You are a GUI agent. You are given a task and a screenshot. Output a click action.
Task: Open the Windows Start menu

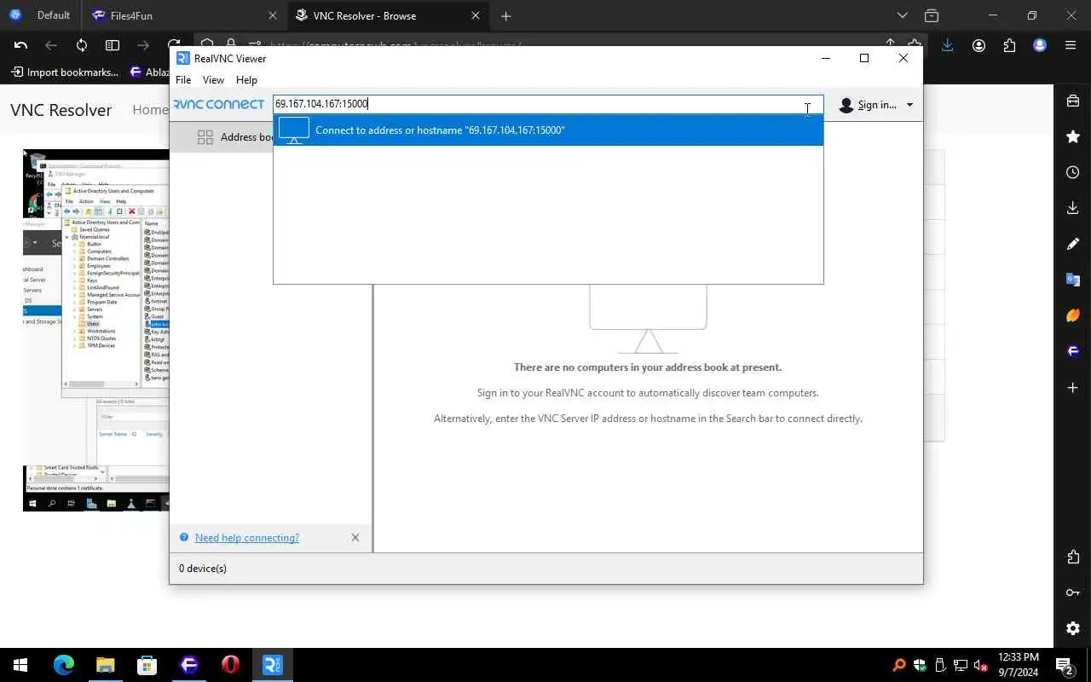click(20, 665)
